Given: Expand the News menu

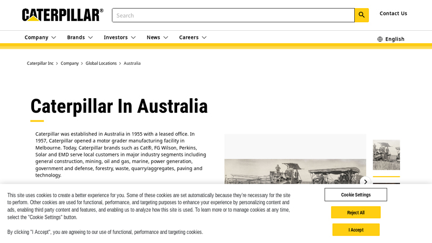Looking at the screenshot, I should point(157,37).
